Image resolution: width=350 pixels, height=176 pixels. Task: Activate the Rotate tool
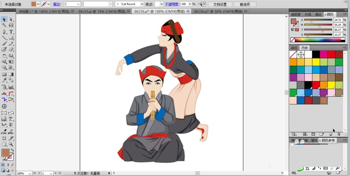[4, 56]
